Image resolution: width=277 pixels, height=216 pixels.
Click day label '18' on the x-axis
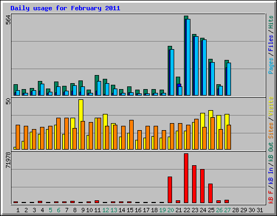(154, 210)
